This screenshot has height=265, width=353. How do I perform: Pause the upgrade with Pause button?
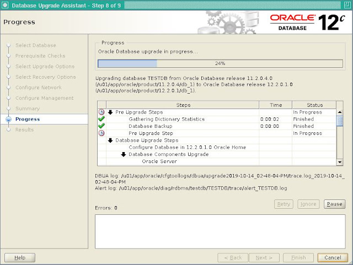[x=334, y=204]
